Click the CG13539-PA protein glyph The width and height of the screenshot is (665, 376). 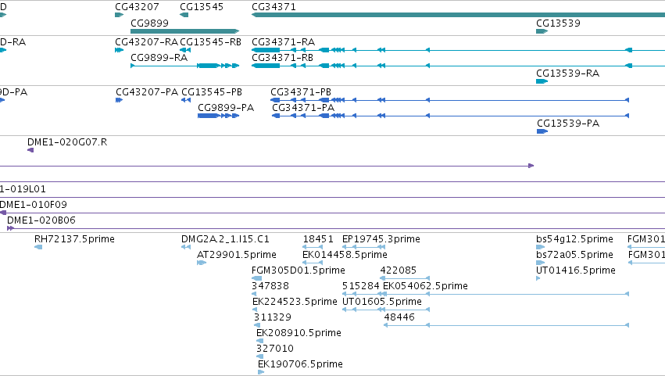click(542, 131)
